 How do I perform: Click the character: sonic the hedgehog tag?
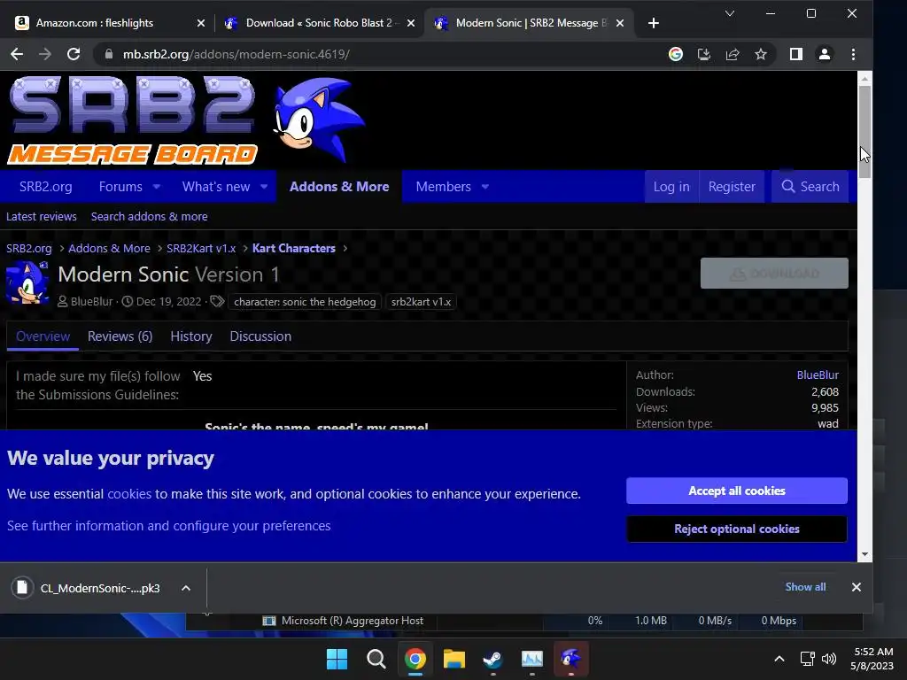tap(305, 302)
